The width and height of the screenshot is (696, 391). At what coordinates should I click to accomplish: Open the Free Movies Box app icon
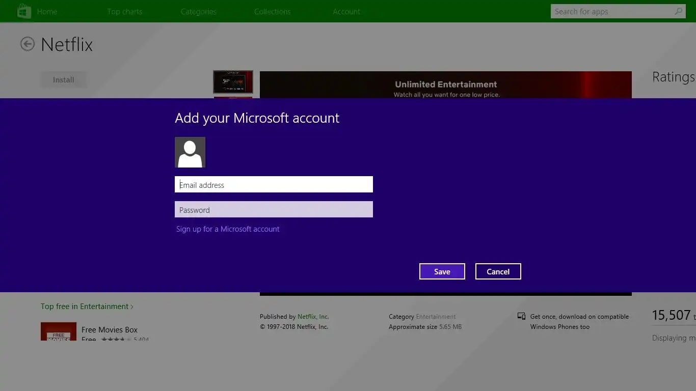point(59,331)
